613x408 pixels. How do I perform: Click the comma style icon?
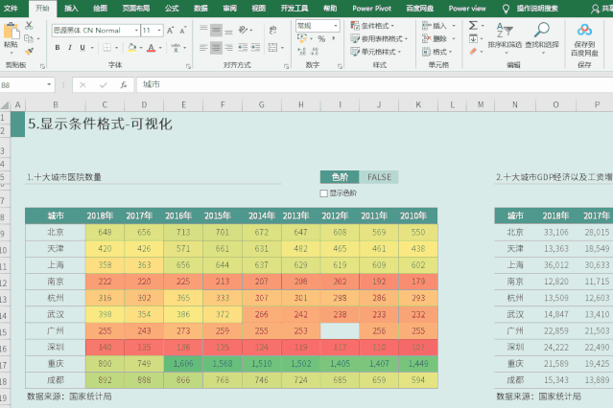click(334, 38)
